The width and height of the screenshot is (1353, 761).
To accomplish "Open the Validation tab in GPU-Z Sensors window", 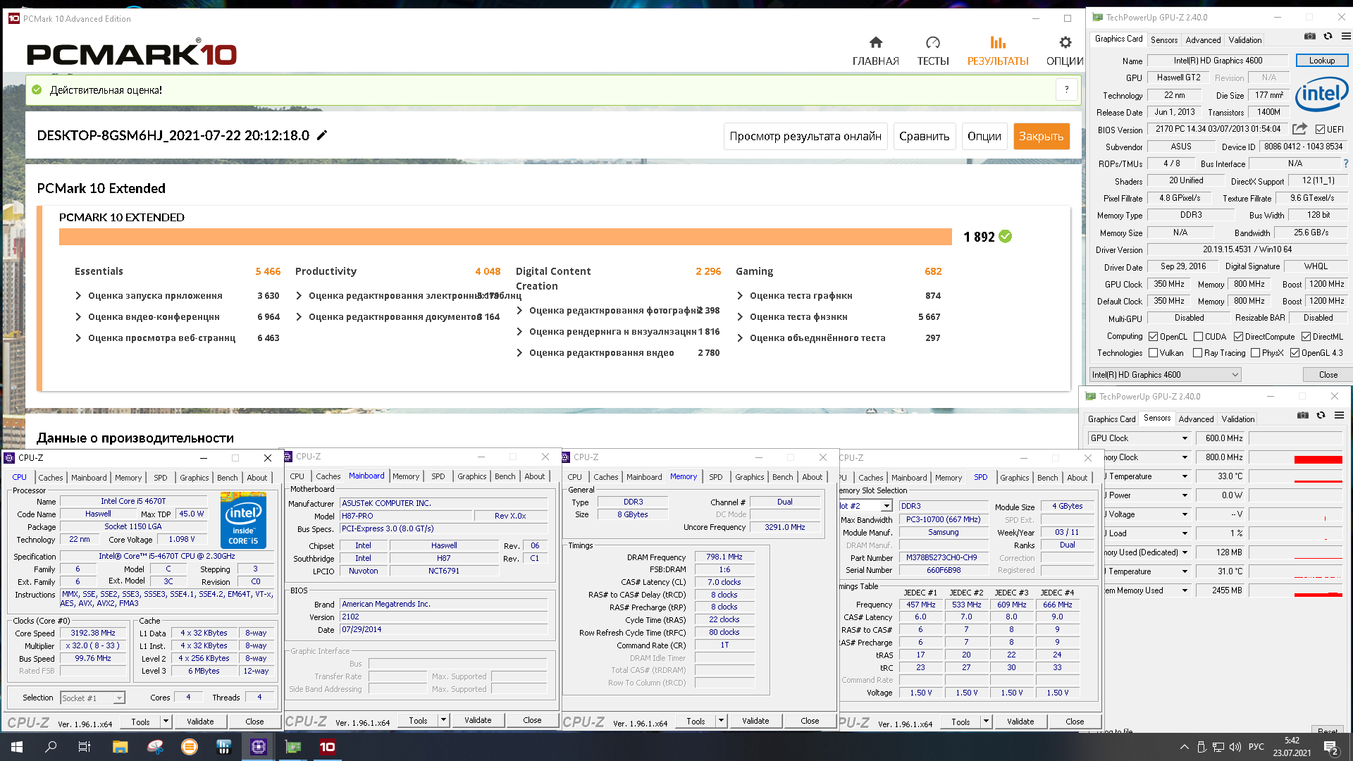I will pos(1238,419).
